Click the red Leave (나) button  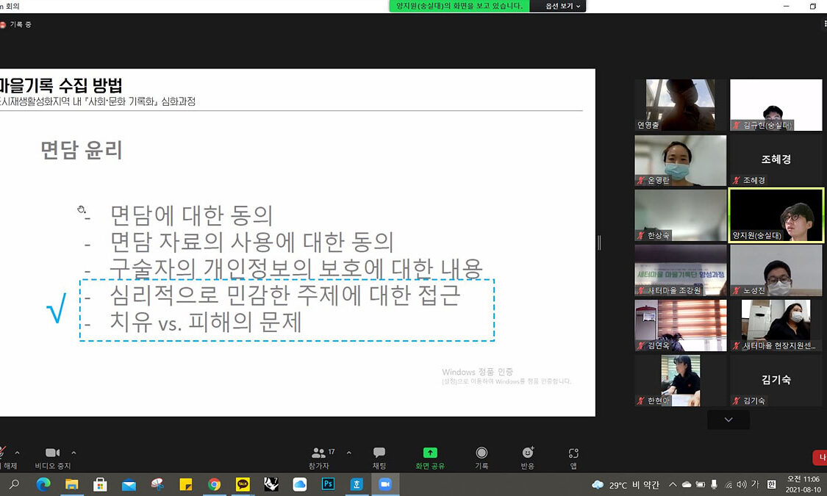point(820,457)
